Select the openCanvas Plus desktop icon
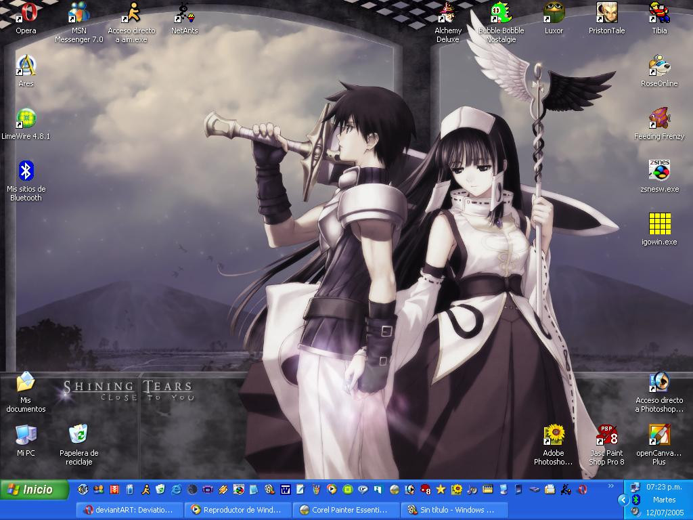The image size is (693, 520). click(x=659, y=446)
